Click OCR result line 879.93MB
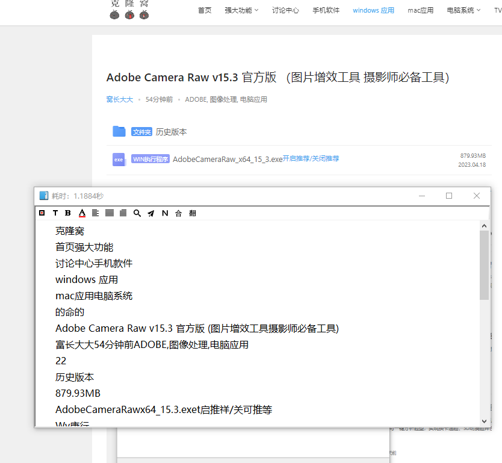 pyautogui.click(x=78, y=393)
